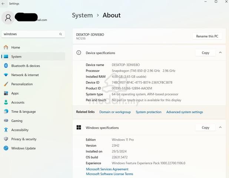
Task: Open Gaming settings page
Action: [x=33, y=121]
